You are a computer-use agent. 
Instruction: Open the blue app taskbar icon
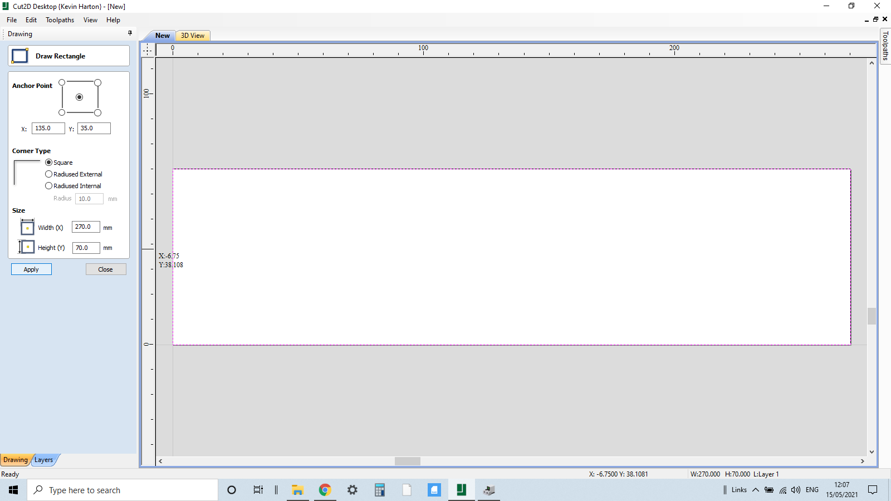434,490
